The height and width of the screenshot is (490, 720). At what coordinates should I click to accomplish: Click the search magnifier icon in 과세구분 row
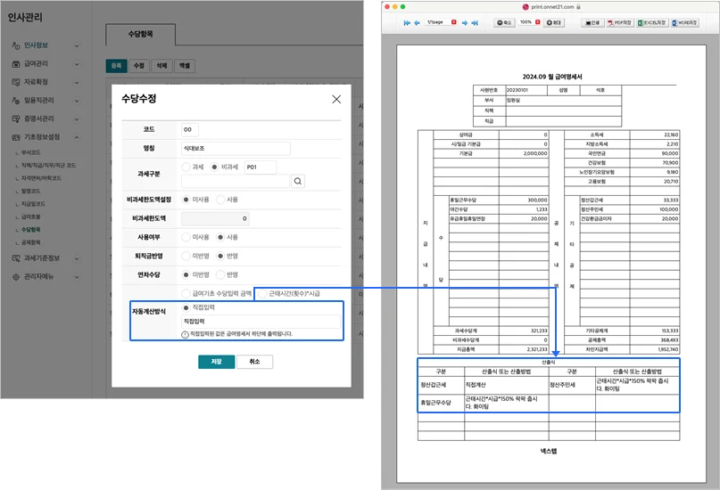(298, 181)
